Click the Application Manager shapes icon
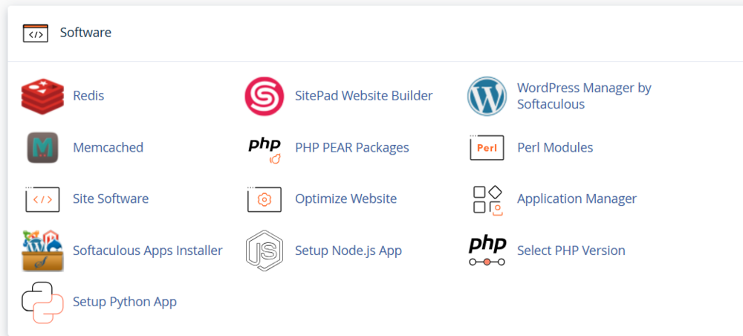The height and width of the screenshot is (336, 743). click(487, 200)
